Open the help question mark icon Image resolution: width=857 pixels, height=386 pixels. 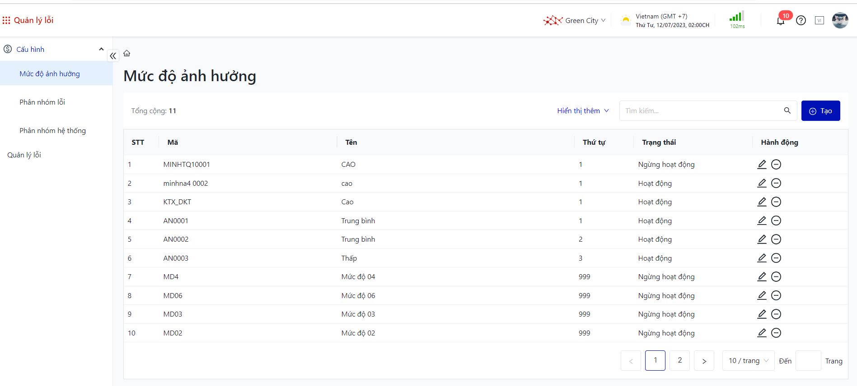coord(801,20)
